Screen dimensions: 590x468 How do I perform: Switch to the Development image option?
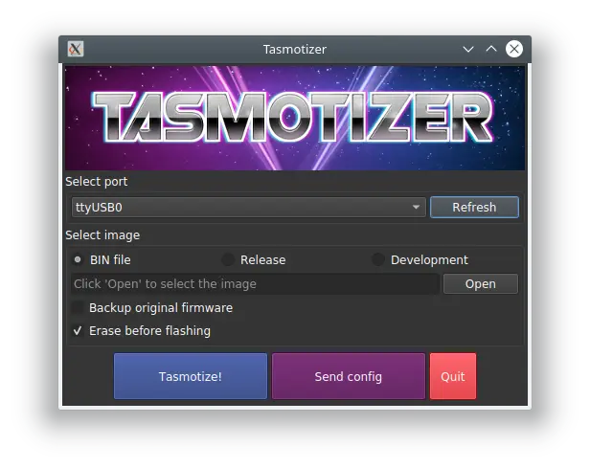[x=378, y=259]
